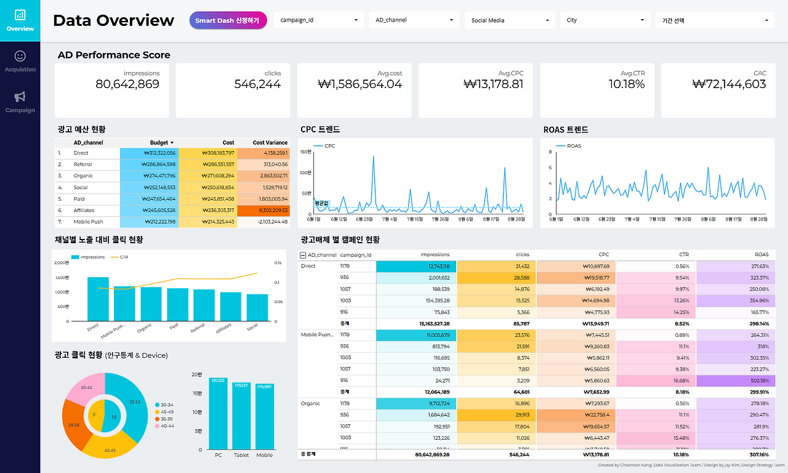Open the campaign_id dropdown filter

point(320,20)
